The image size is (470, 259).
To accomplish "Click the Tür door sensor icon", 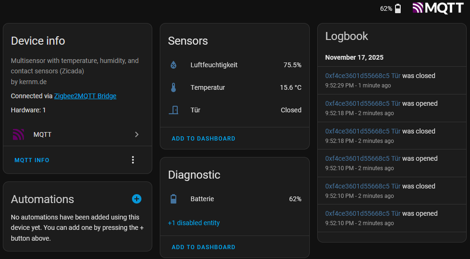I will coord(173,110).
